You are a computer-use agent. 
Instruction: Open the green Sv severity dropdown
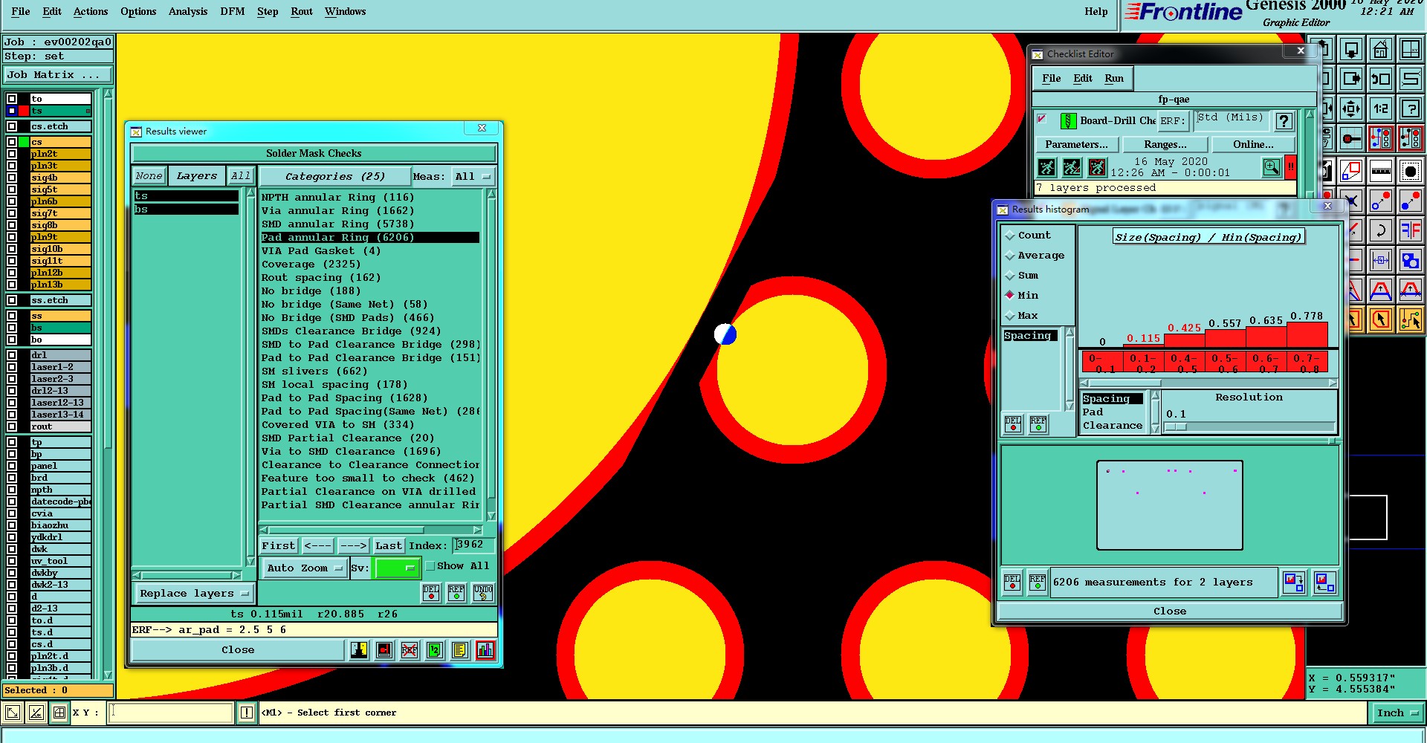pos(398,568)
